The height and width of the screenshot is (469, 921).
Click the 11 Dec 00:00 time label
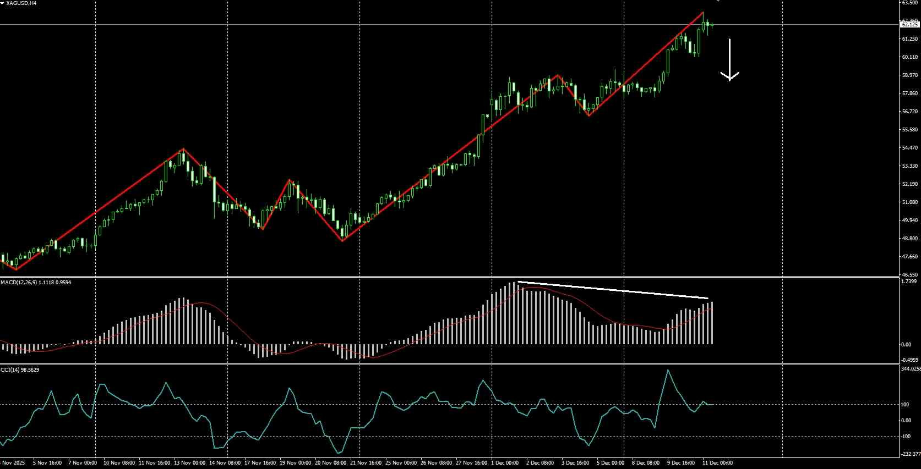717,463
